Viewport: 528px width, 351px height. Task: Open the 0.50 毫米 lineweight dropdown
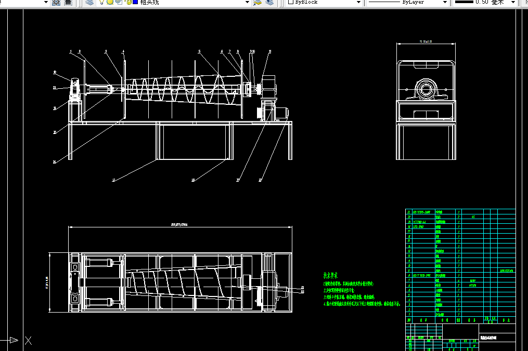click(x=513, y=3)
